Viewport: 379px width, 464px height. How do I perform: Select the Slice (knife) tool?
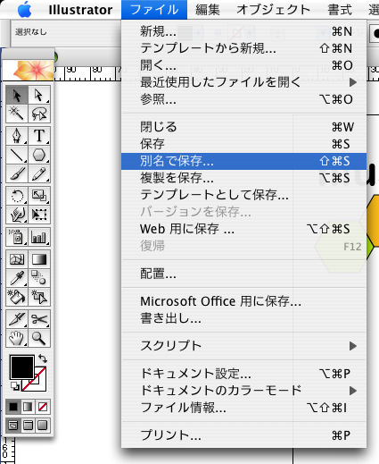point(17,319)
